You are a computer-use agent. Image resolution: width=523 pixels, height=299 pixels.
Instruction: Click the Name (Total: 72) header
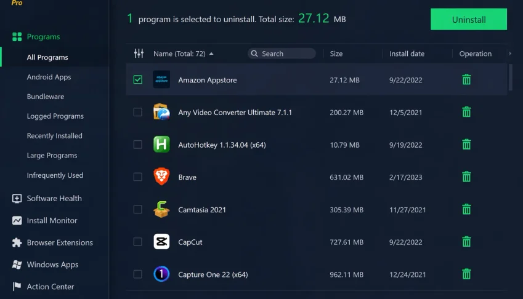click(x=179, y=54)
